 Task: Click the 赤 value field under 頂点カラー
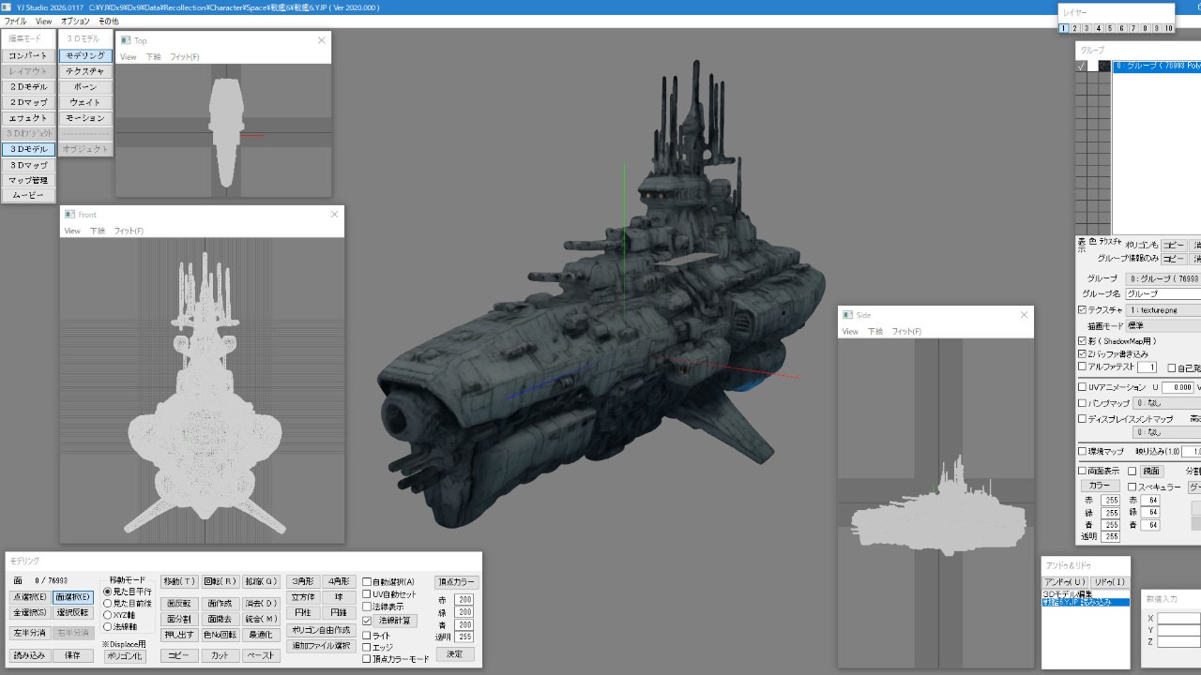(464, 600)
